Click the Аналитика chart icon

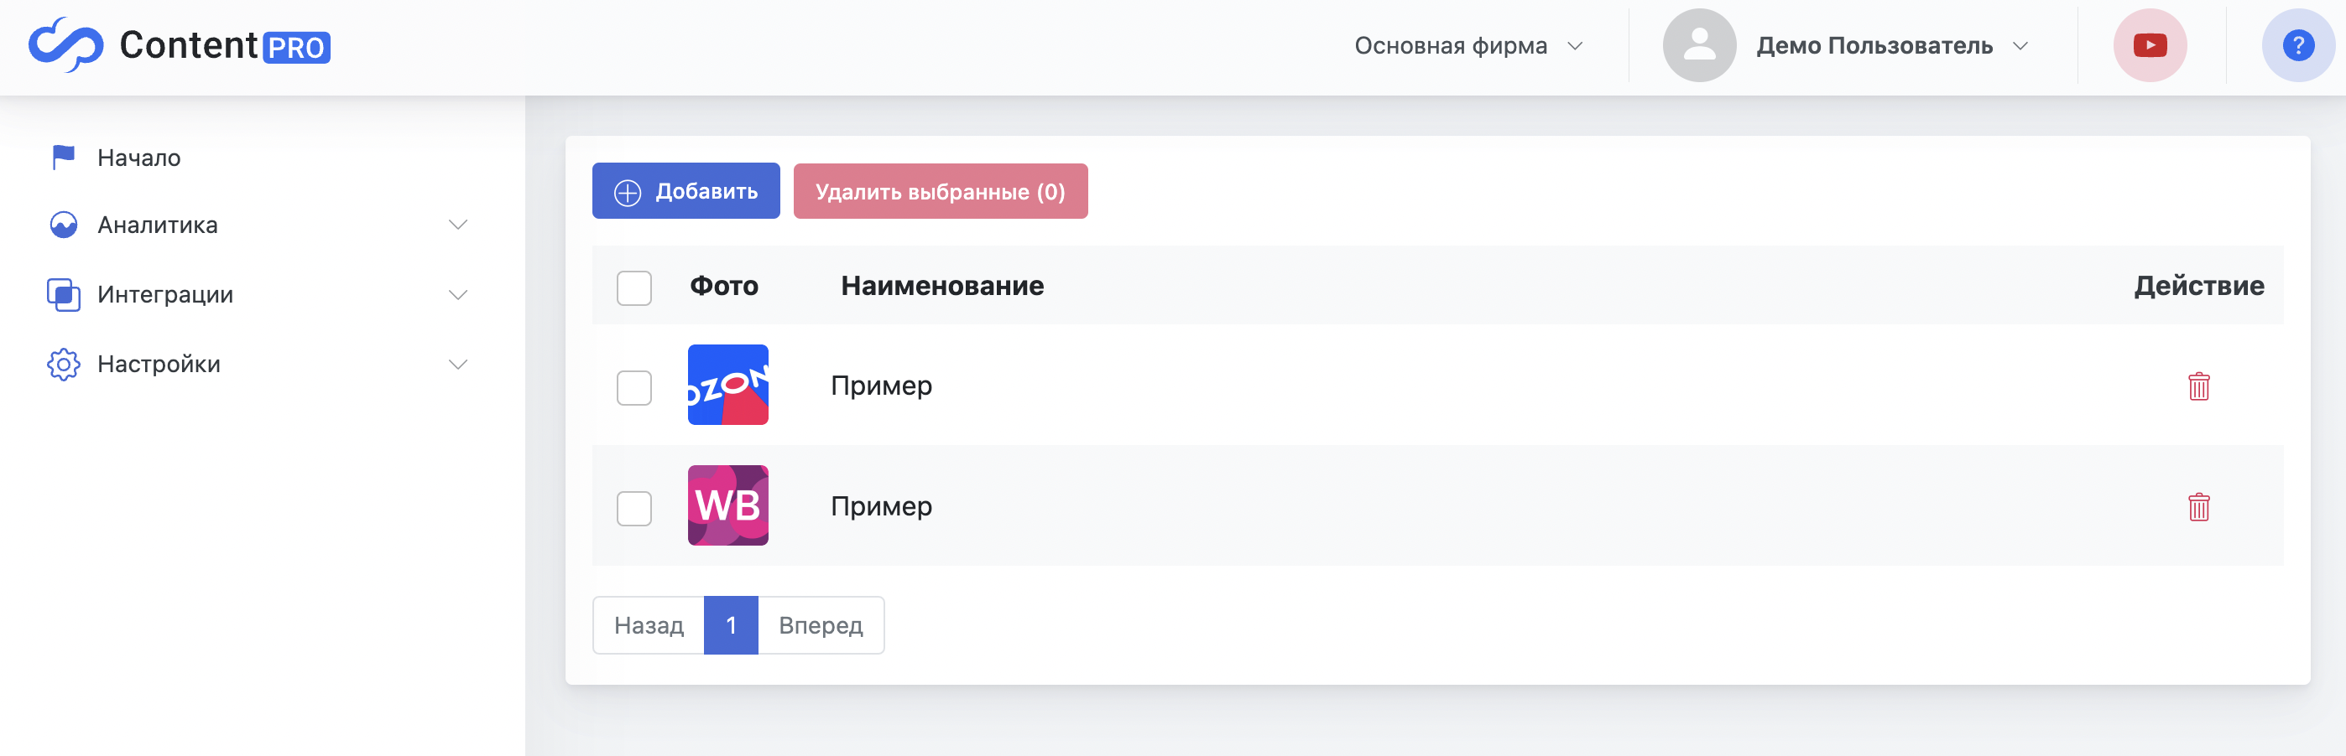[x=63, y=225]
